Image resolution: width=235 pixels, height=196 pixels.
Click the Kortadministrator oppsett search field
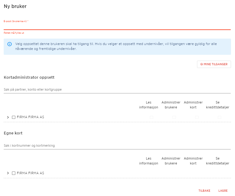pyautogui.click(x=117, y=89)
